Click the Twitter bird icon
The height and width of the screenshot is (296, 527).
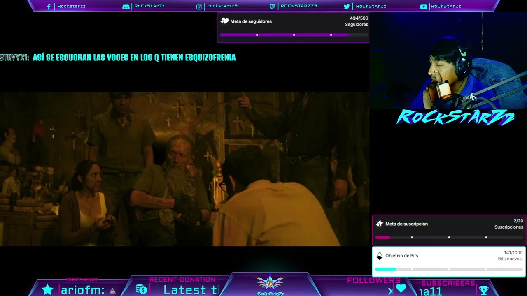point(347,7)
